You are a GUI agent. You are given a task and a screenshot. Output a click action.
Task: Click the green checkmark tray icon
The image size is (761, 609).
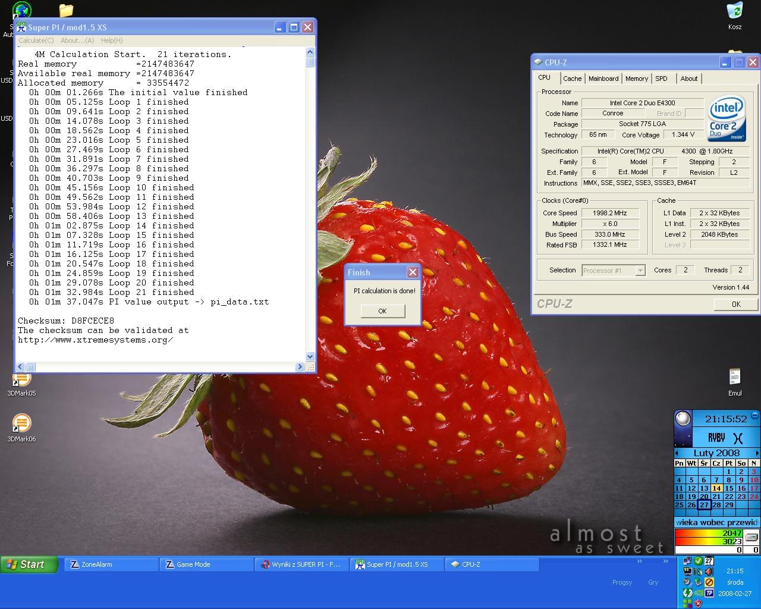699,560
